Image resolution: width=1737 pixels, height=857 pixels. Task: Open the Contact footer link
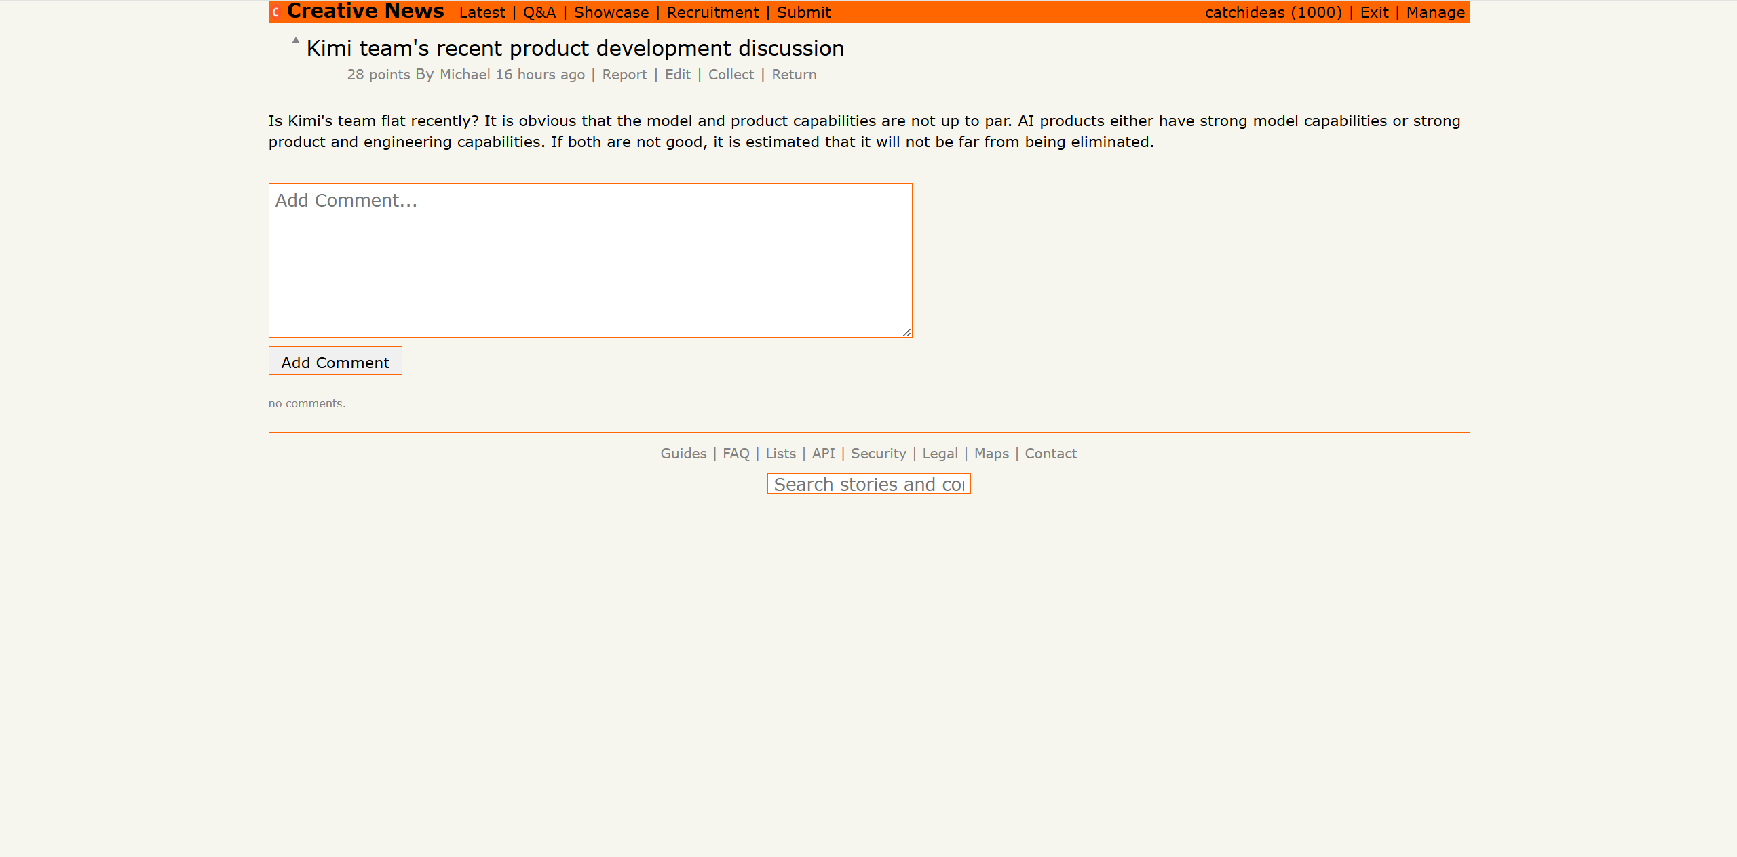pyautogui.click(x=1050, y=454)
